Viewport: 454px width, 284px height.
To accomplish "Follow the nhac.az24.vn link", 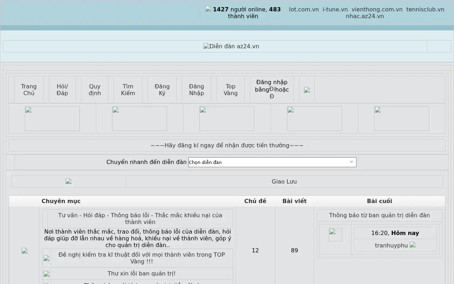I will tap(365, 16).
